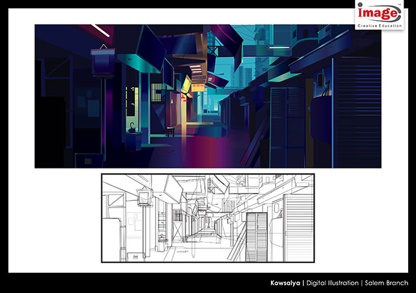Open the colored neon alley illustration

click(208, 96)
